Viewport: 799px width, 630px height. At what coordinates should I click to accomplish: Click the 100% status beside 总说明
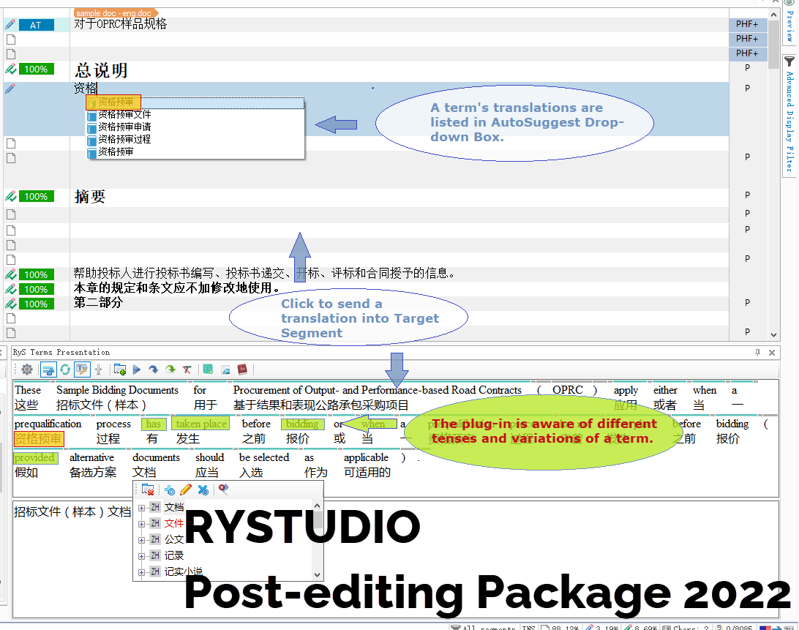36,69
